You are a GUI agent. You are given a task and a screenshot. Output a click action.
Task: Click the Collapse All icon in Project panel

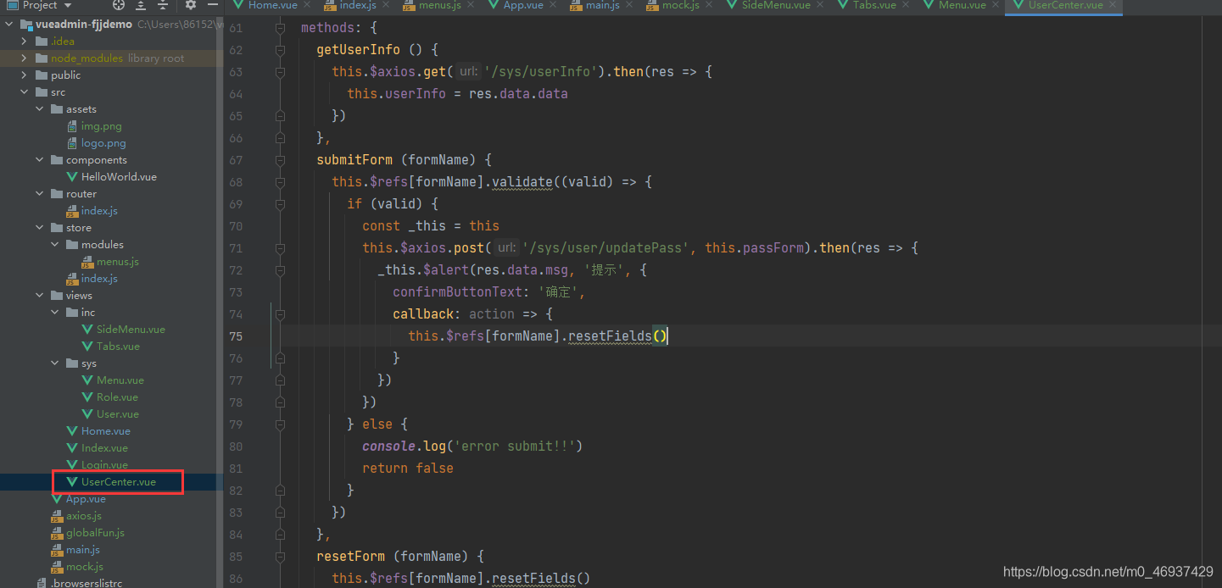pos(163,5)
